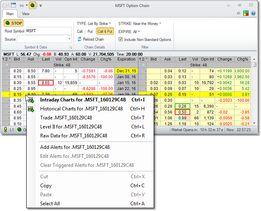Open the Source combo box
The height and width of the screenshot is (211, 261).
click(x=44, y=39)
